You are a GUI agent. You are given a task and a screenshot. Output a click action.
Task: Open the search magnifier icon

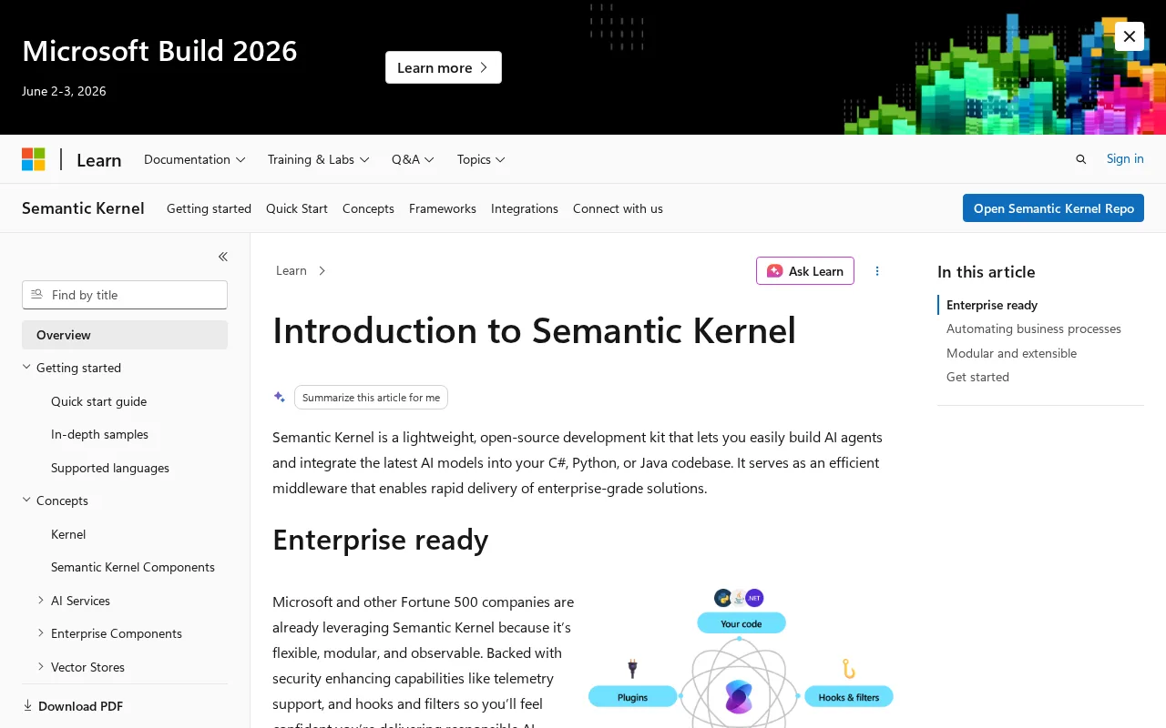point(1081,159)
